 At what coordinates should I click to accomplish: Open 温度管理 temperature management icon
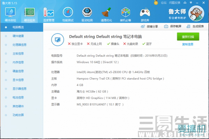(49, 15)
